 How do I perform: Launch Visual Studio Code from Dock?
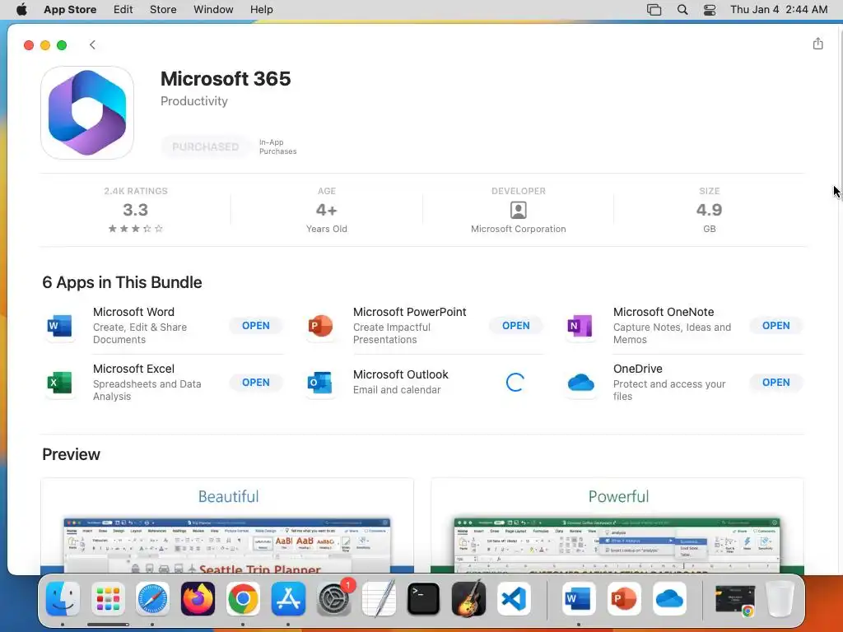click(x=514, y=599)
